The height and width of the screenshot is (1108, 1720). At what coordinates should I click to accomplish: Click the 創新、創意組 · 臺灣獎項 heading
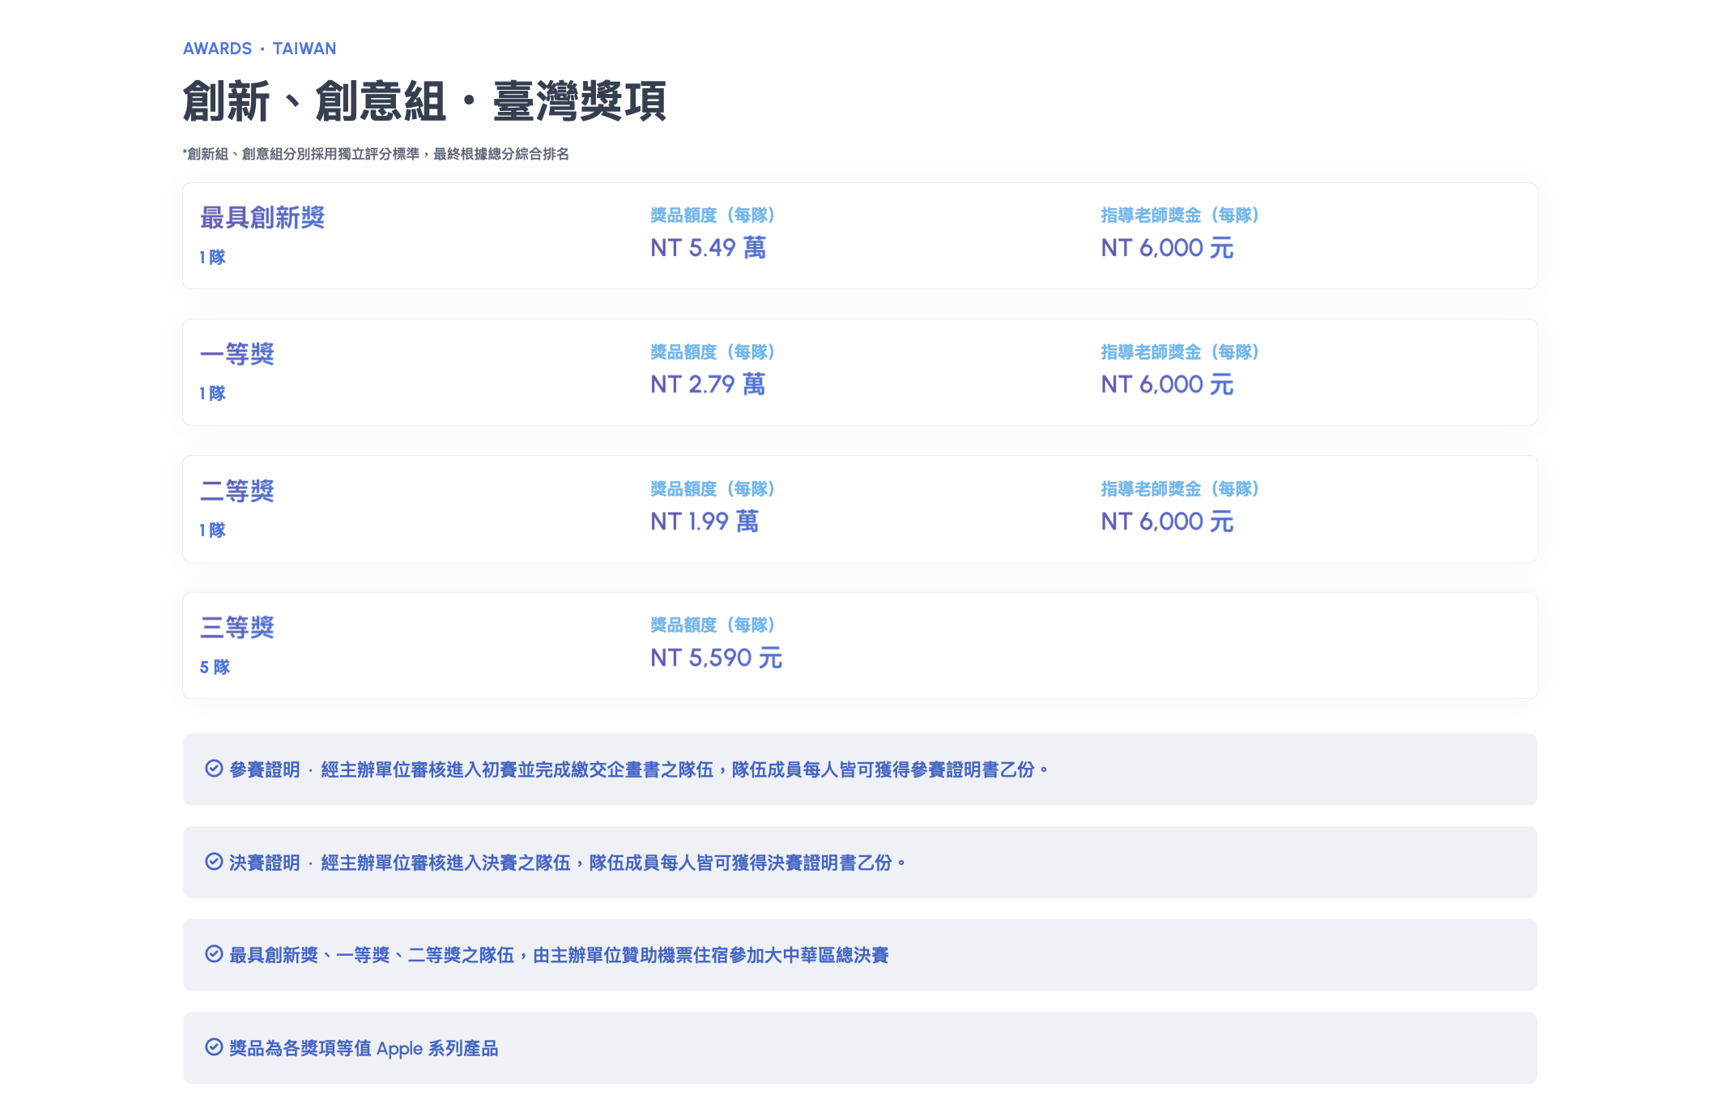424,102
